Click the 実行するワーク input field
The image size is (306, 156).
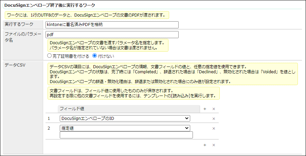(112, 25)
